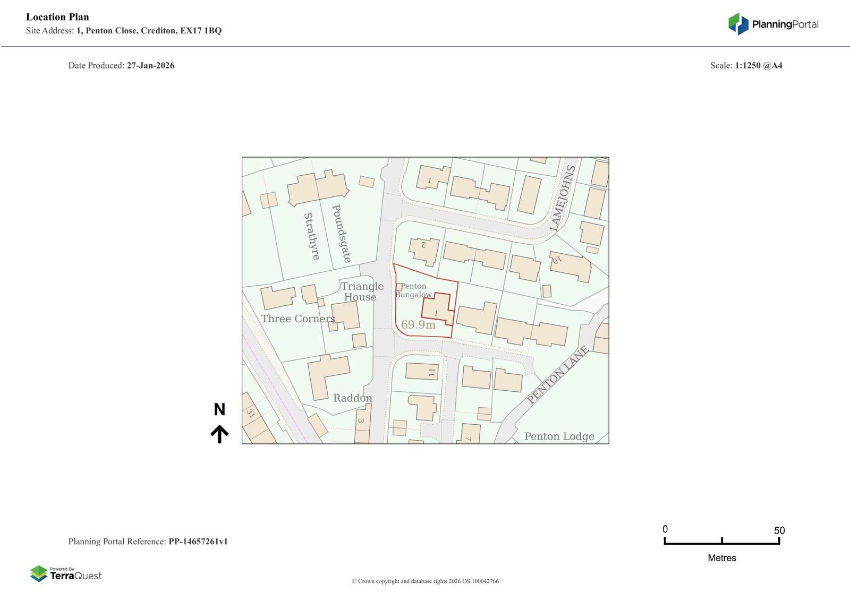
Task: Click the TerraQuest layered logo icon
Action: tap(39, 573)
